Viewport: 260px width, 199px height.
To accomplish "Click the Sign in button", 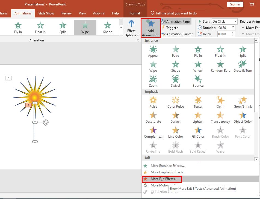I will point(235,4).
